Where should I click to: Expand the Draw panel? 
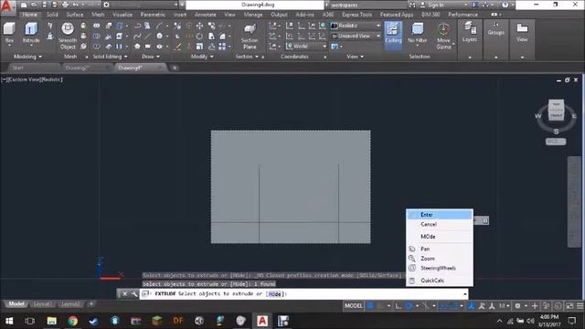click(150, 57)
